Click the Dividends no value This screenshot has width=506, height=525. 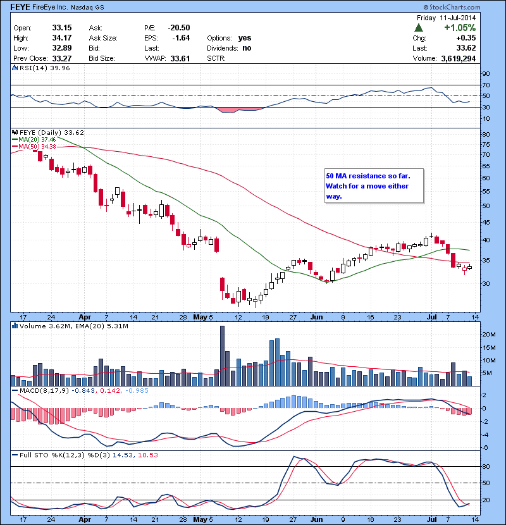247,48
